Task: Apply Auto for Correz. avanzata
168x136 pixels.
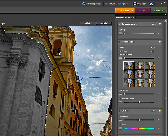Action: point(153,24)
